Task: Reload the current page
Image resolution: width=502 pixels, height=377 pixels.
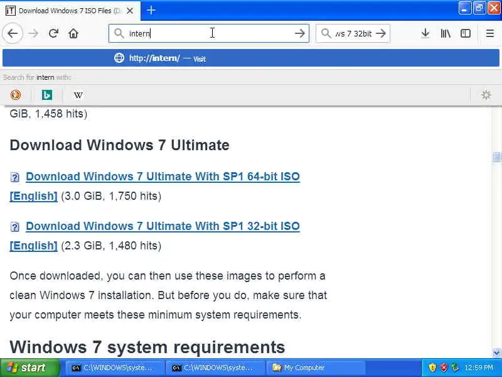Action: coord(53,33)
